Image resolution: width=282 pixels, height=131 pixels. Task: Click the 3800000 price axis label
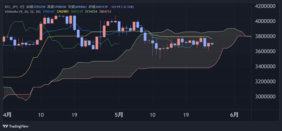(265, 37)
